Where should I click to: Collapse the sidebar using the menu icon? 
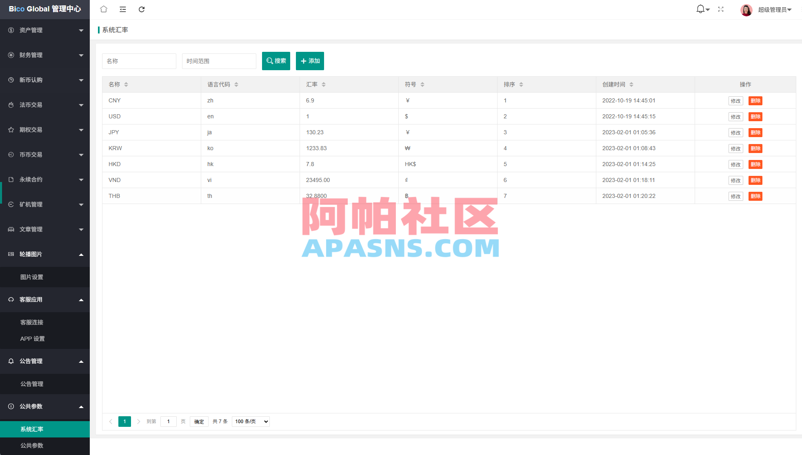point(122,9)
